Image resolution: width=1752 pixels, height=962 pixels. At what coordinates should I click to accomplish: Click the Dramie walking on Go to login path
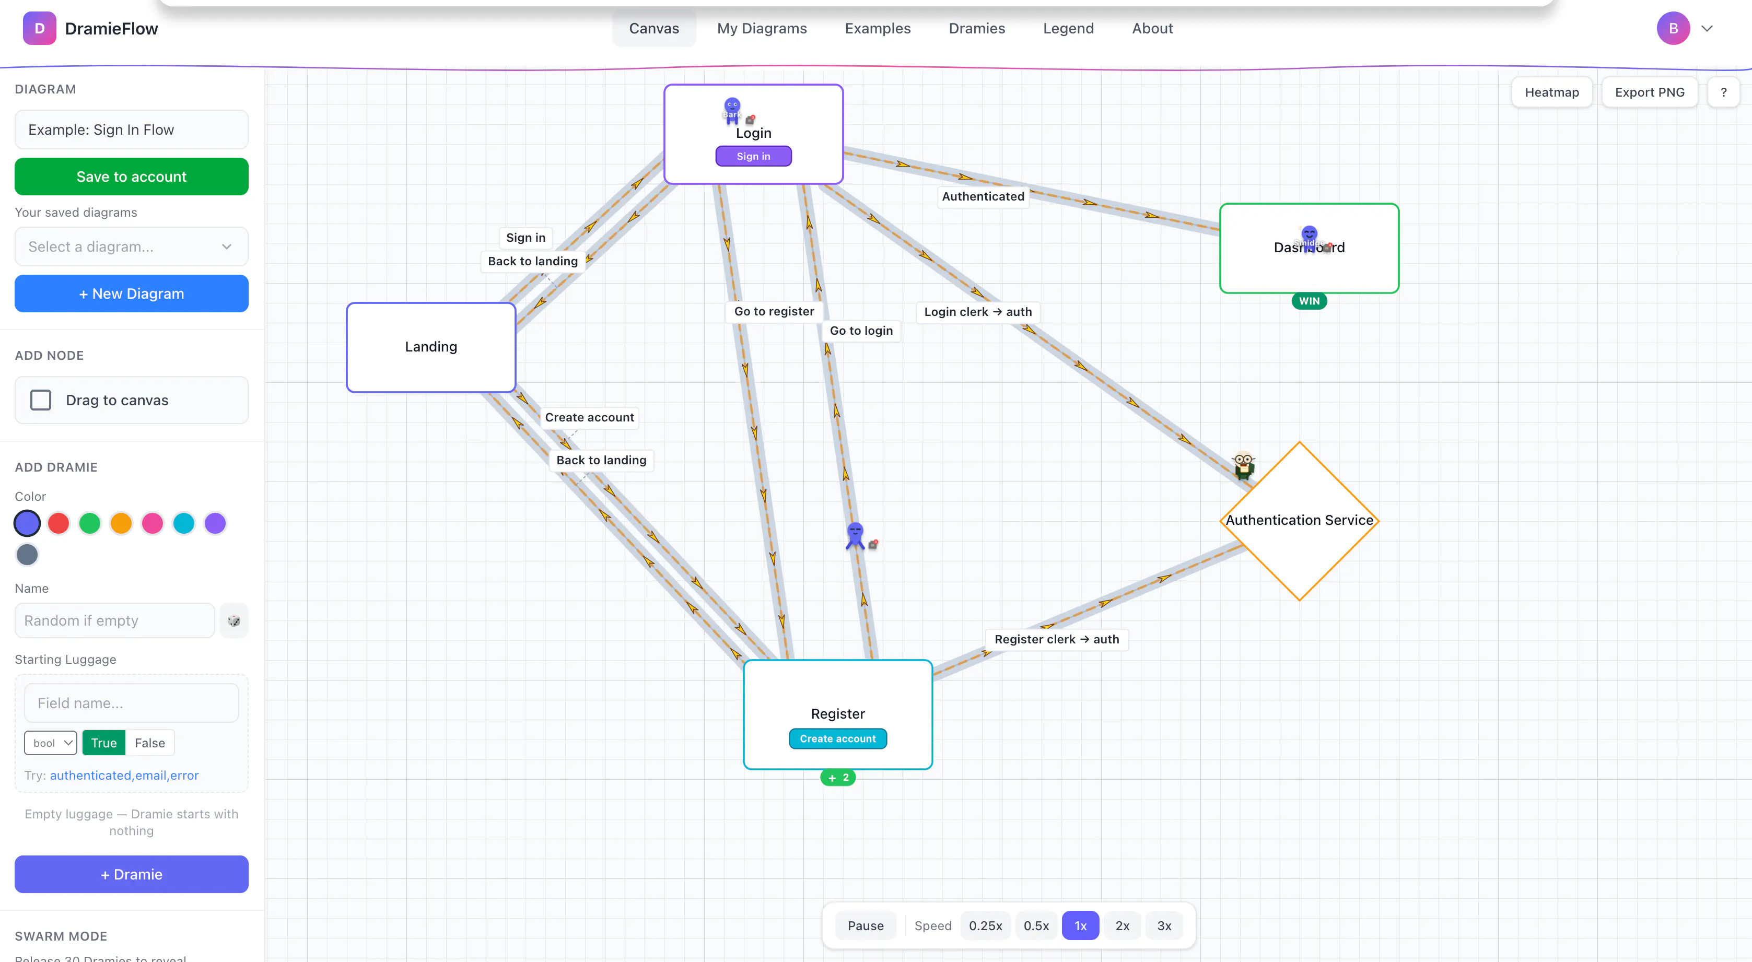pos(855,536)
